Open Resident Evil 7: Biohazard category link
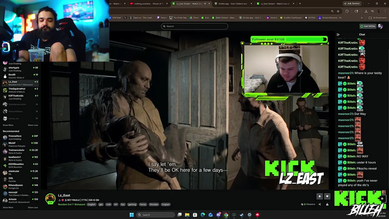The height and width of the screenshot is (219, 389). click(x=71, y=204)
